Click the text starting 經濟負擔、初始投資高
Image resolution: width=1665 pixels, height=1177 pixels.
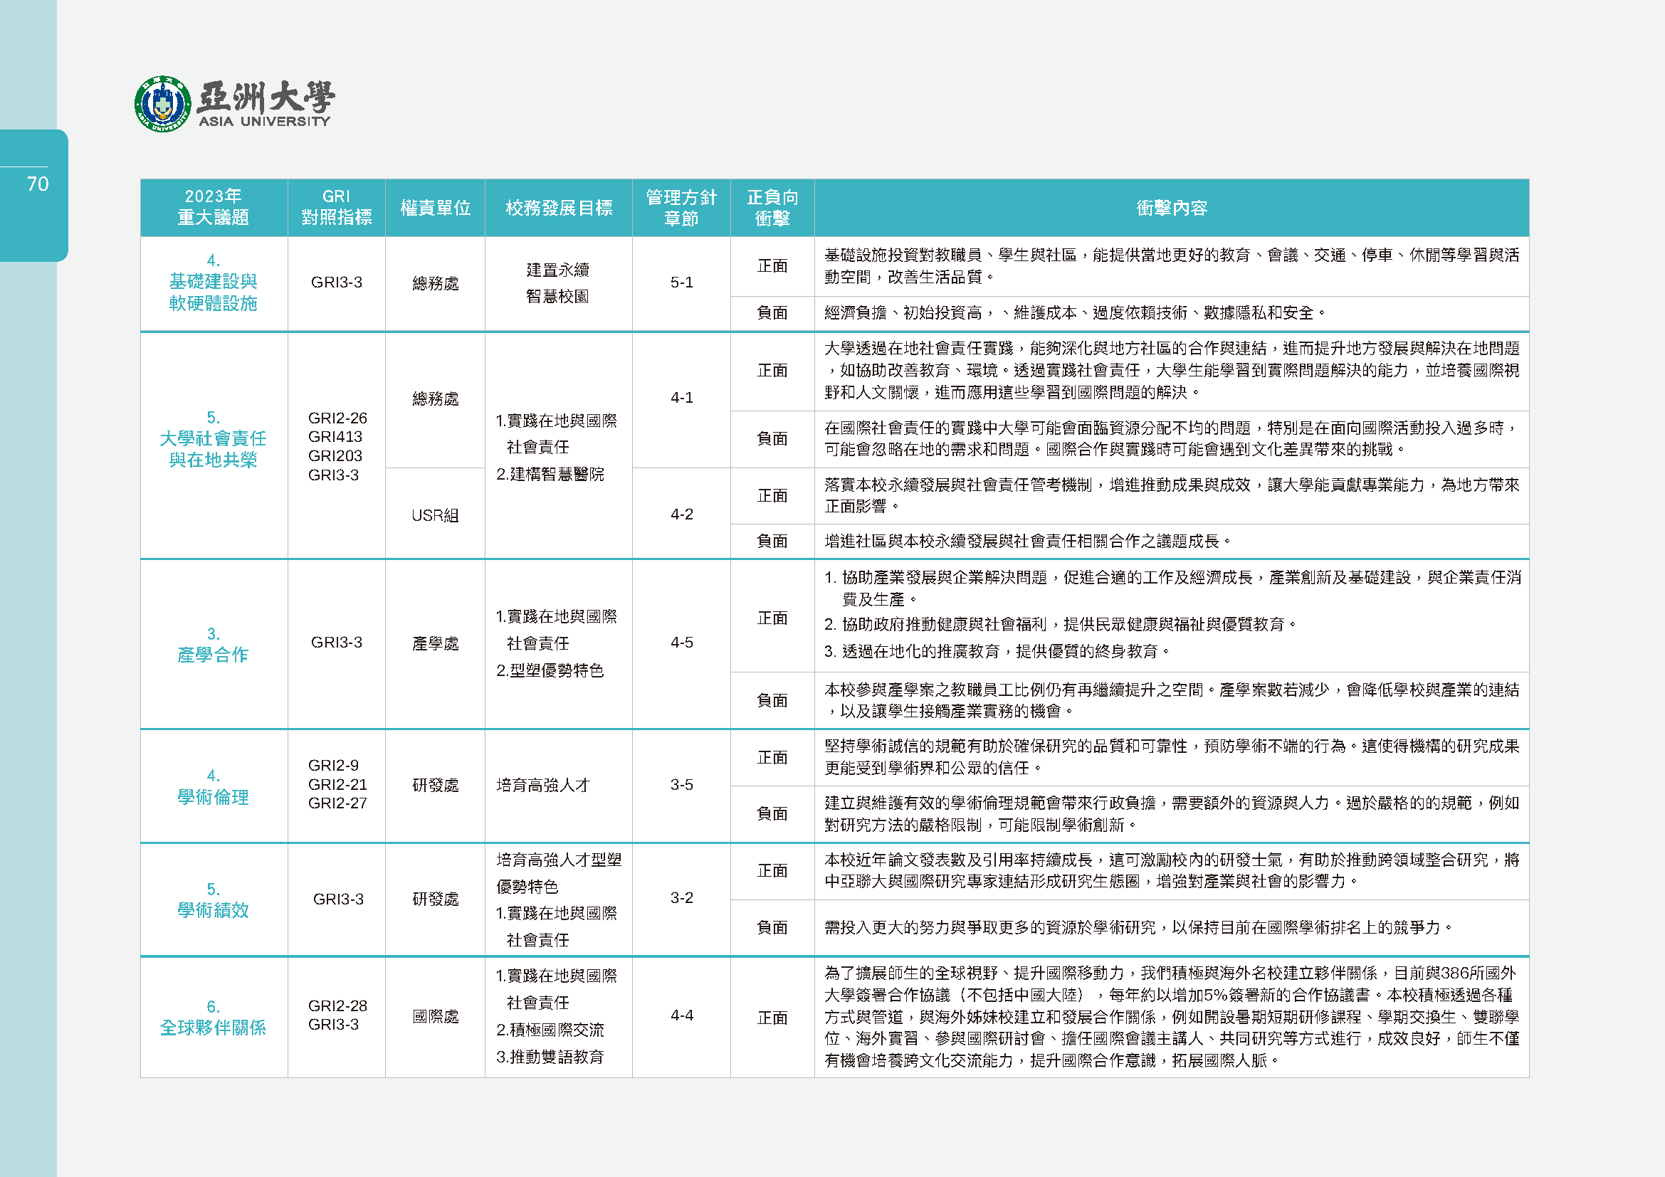(x=1076, y=313)
